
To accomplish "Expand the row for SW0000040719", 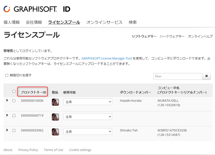I will [x=7, y=115].
